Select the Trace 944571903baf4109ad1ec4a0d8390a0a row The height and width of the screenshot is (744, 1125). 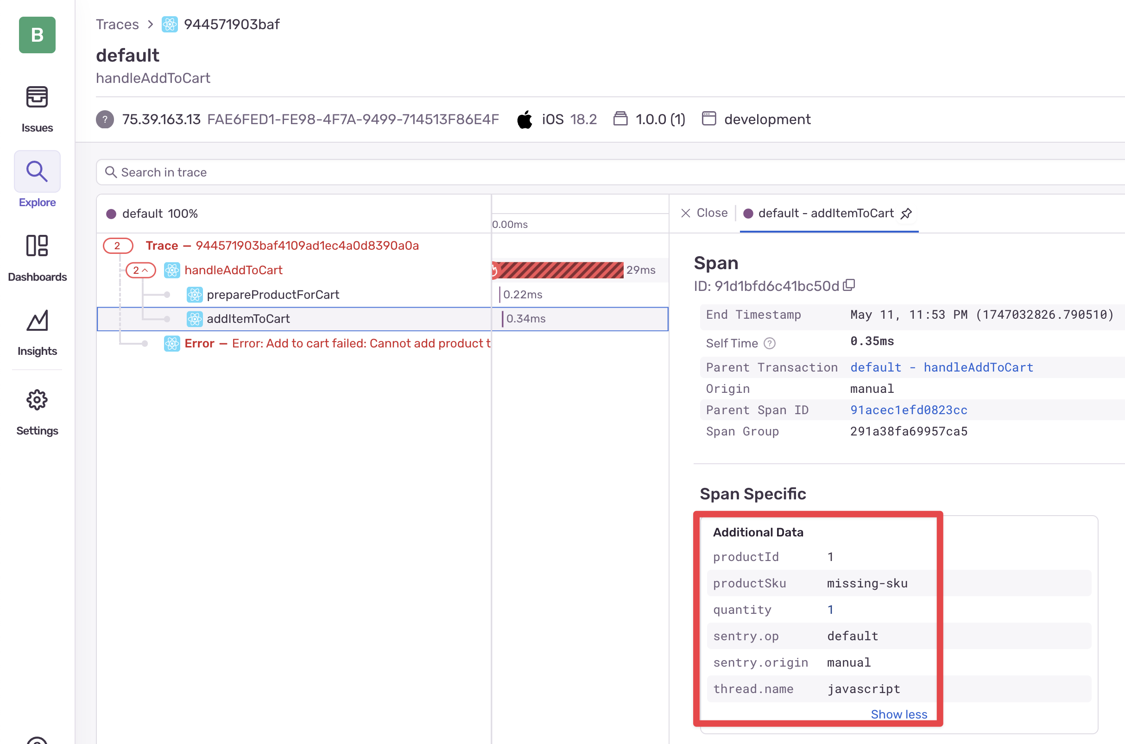coord(294,246)
